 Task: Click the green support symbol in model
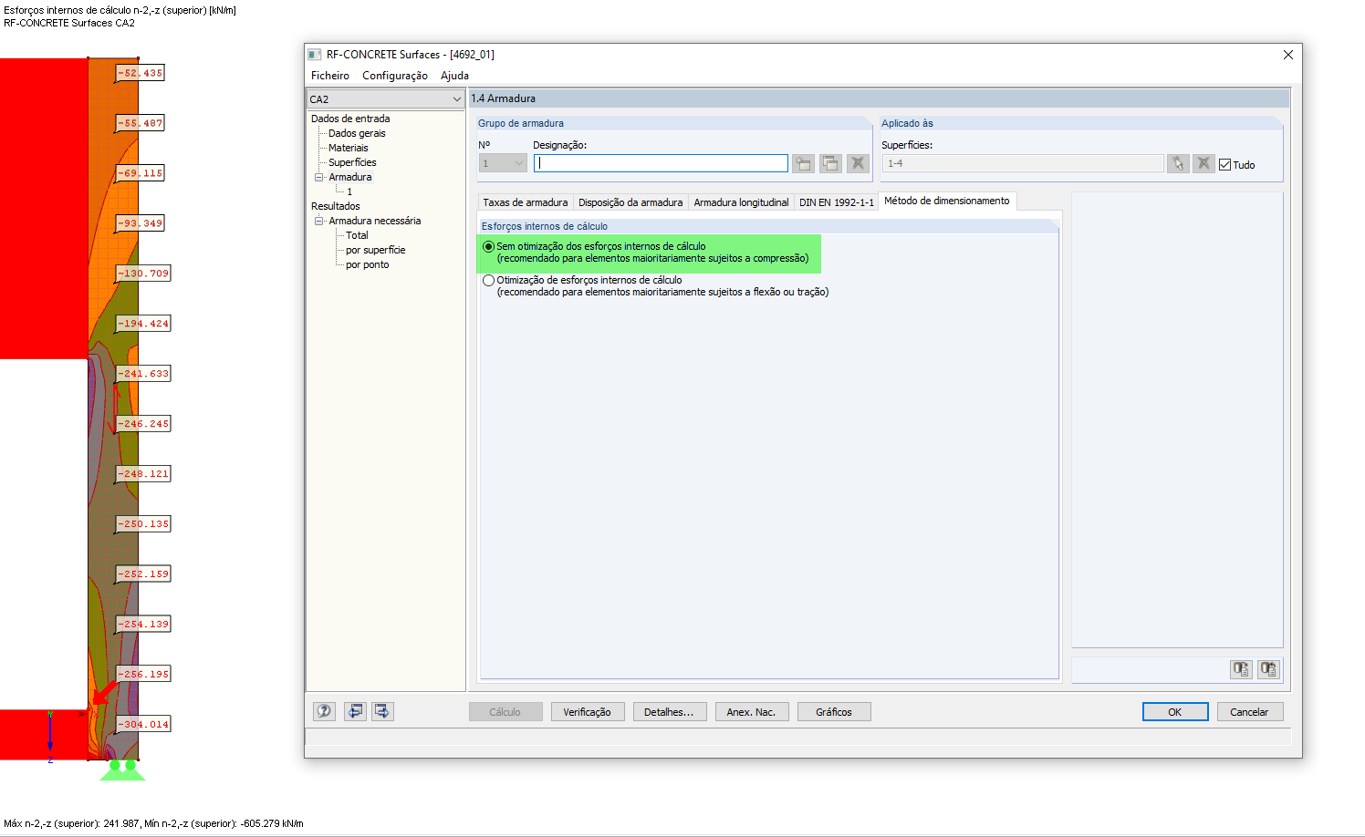pos(122,770)
